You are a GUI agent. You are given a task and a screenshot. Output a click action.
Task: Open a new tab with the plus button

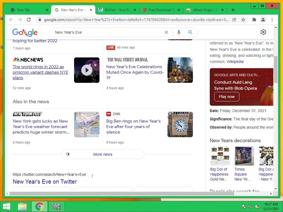point(233,10)
